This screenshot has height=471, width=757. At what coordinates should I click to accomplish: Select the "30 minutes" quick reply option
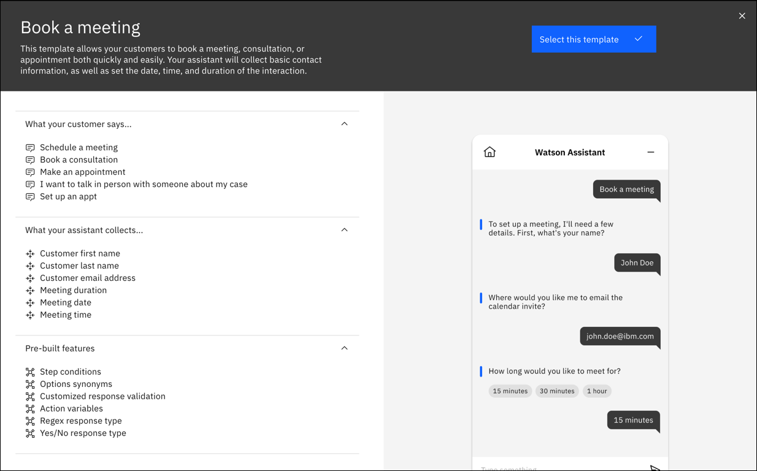[556, 391]
